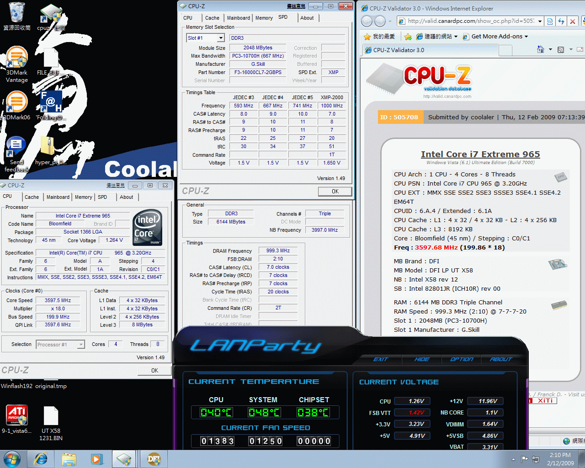Screen dimensions: 585x468
Task: Click the CPU-Z taskbar button
Action: 124,459
